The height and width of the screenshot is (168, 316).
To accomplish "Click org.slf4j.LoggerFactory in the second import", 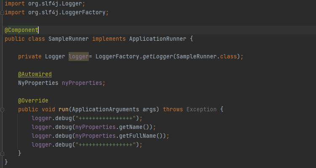I will click(x=67, y=13).
